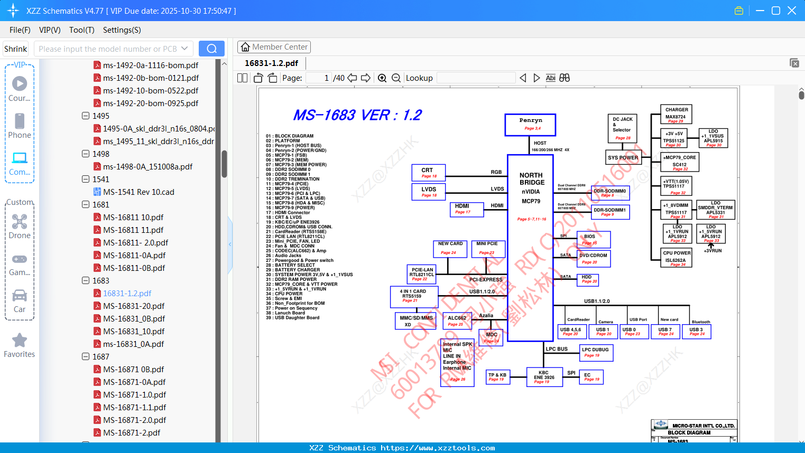
Task: Click the Shrink button
Action: pos(15,49)
